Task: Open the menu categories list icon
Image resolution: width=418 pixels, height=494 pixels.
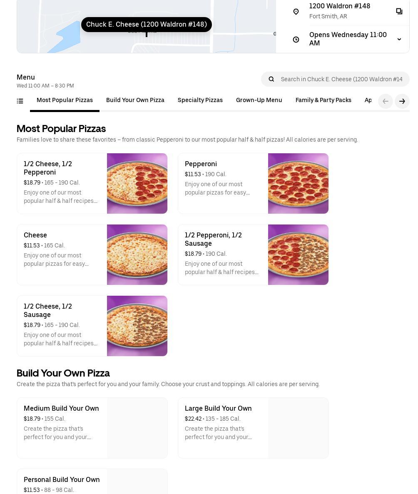Action: pos(20,101)
